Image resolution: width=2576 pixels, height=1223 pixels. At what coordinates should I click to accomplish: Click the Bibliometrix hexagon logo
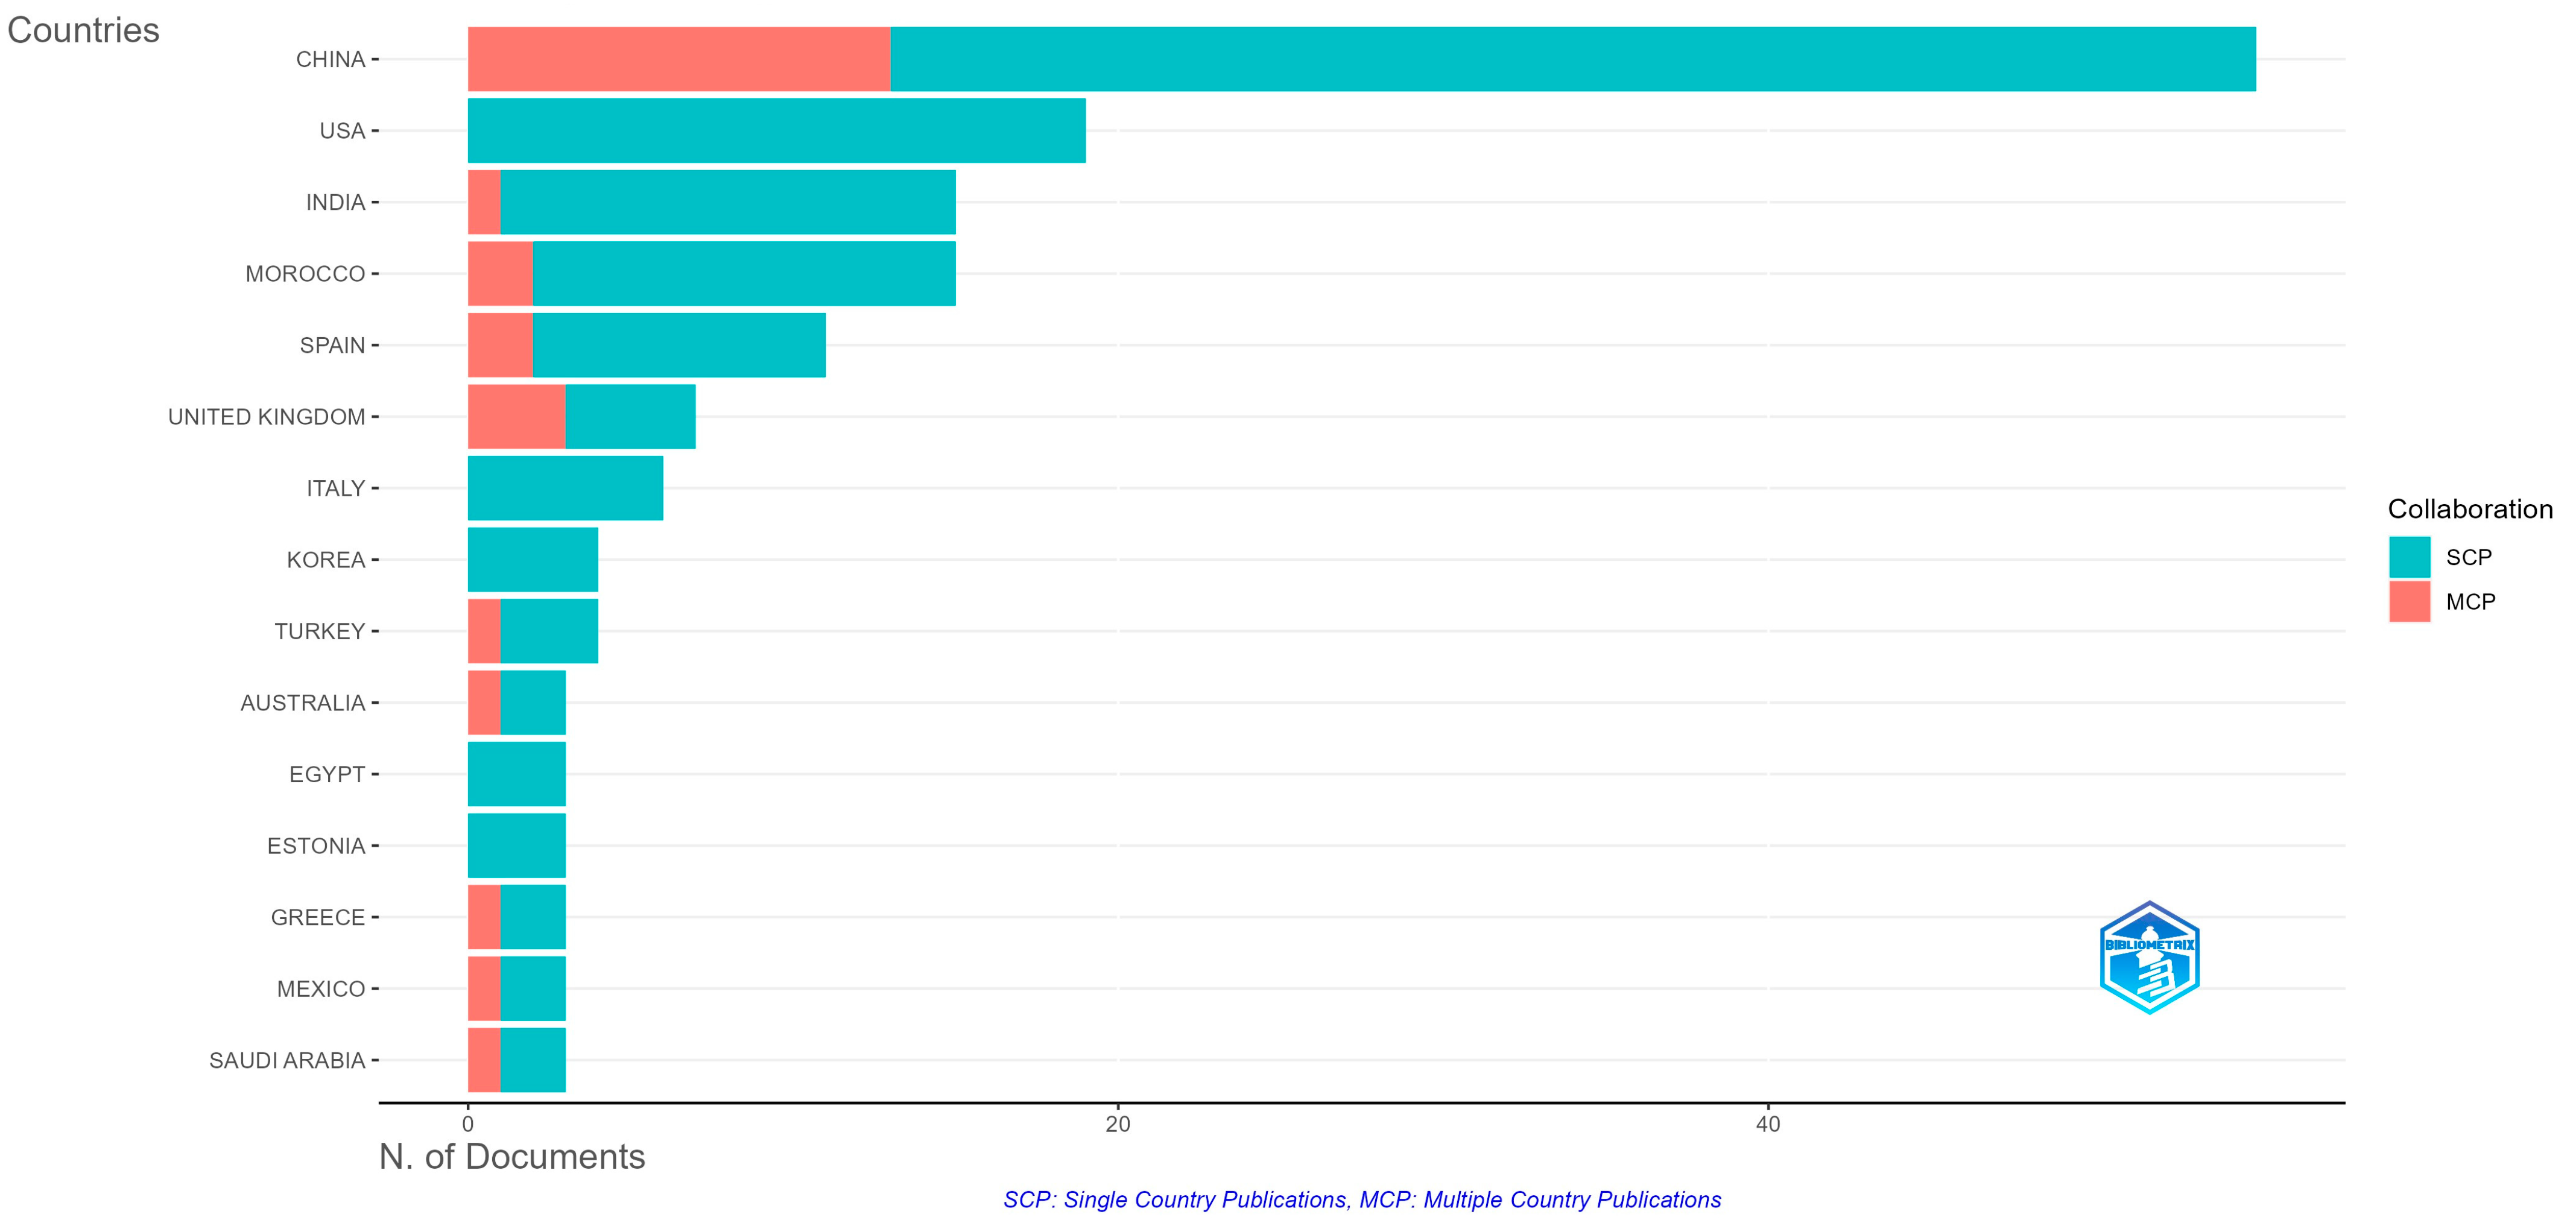pyautogui.click(x=2148, y=958)
